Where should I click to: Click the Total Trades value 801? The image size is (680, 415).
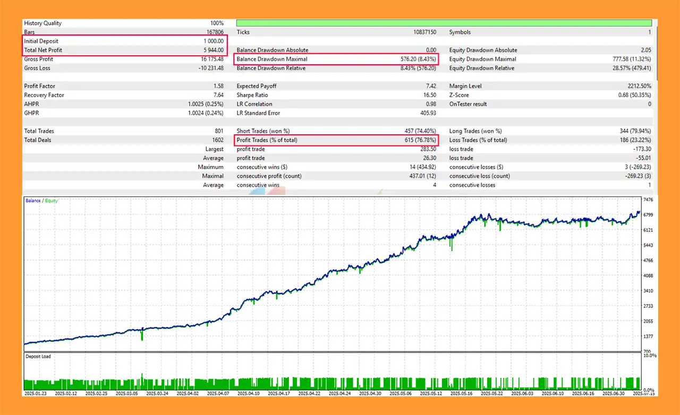click(218, 131)
